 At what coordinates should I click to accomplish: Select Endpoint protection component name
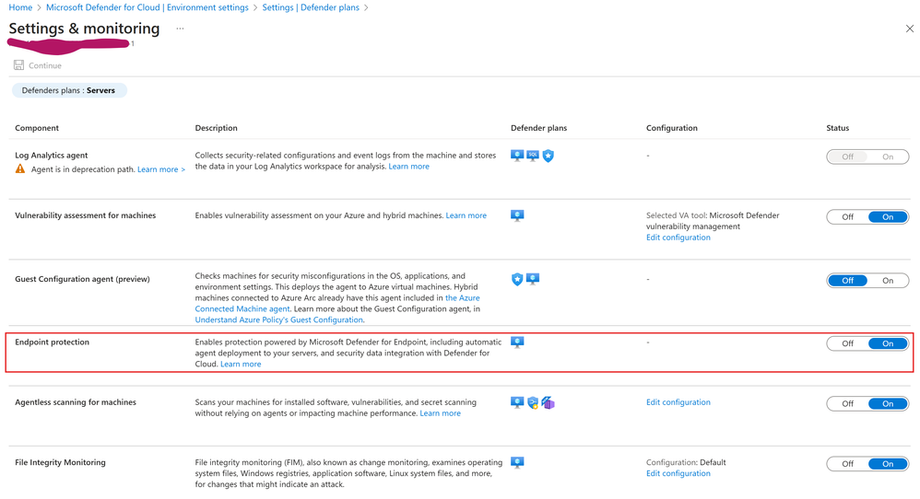(53, 342)
